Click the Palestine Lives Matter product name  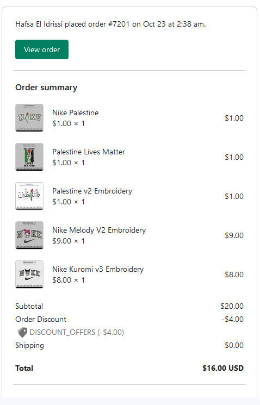(x=89, y=152)
